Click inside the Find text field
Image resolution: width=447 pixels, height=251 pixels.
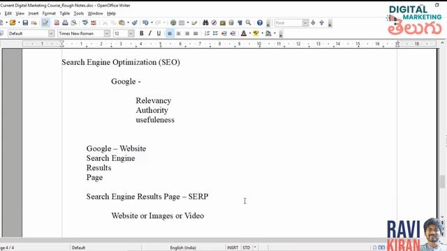click(x=288, y=23)
